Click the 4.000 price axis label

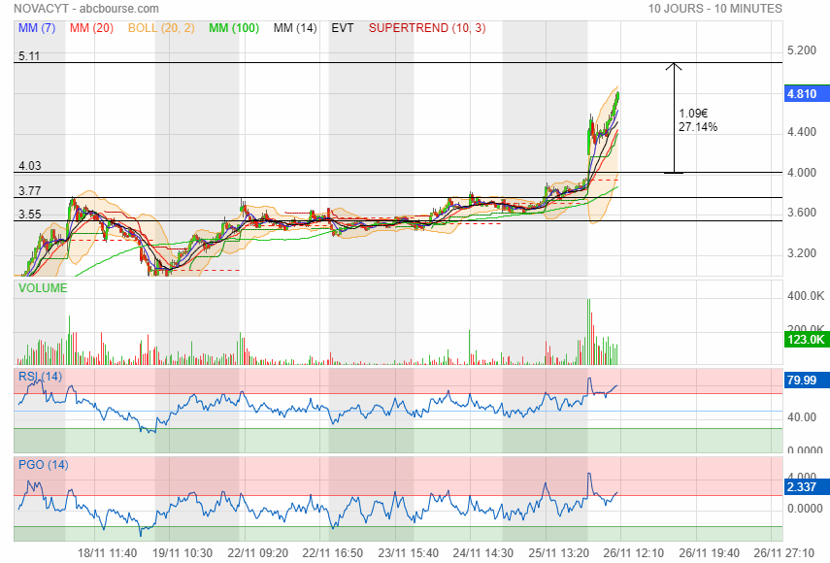pos(802,173)
